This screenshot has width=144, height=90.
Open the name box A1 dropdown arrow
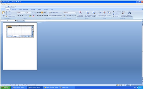(x=15, y=20)
